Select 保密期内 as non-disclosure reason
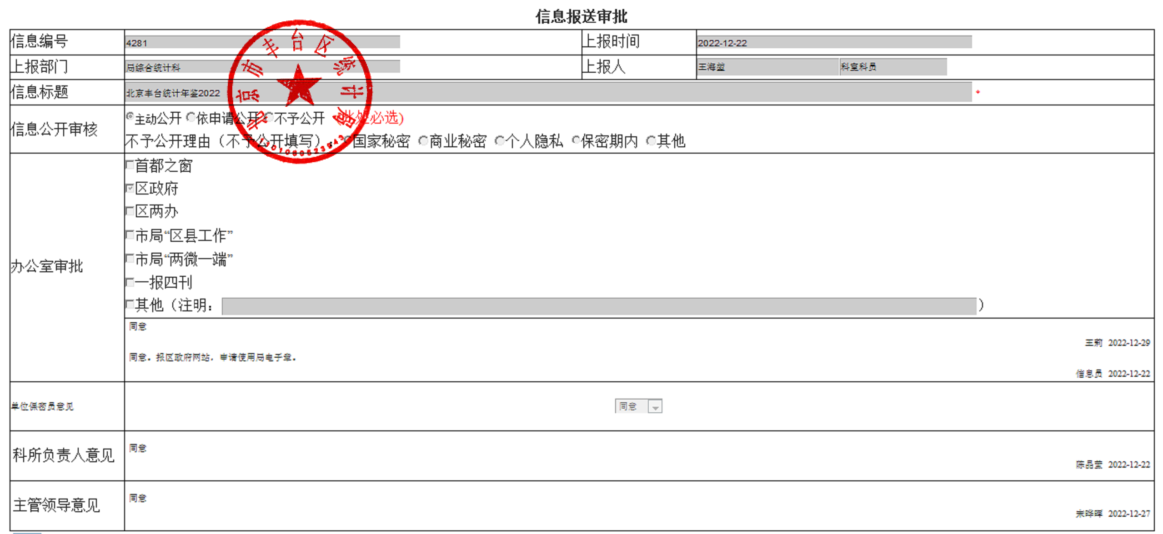Screen dimensions: 1163x534 point(576,140)
